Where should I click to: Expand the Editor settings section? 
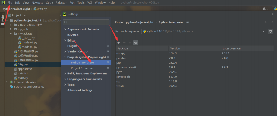point(65,40)
